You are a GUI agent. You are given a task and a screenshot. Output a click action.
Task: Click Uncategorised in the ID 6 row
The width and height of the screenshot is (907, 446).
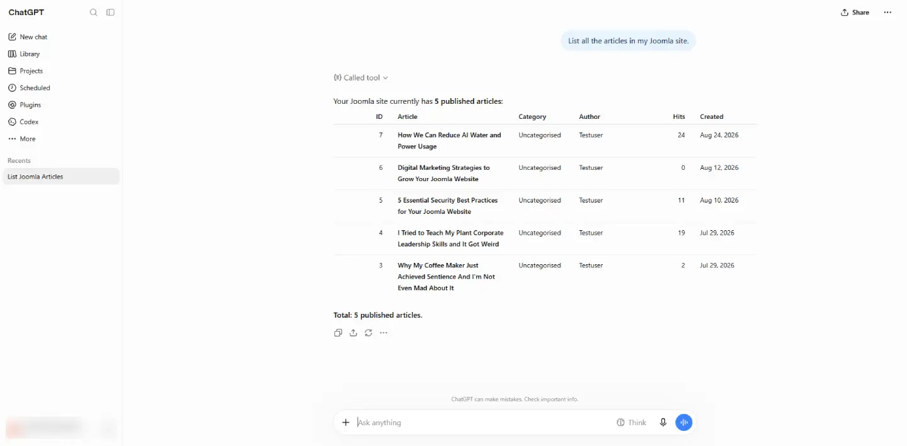pos(540,168)
